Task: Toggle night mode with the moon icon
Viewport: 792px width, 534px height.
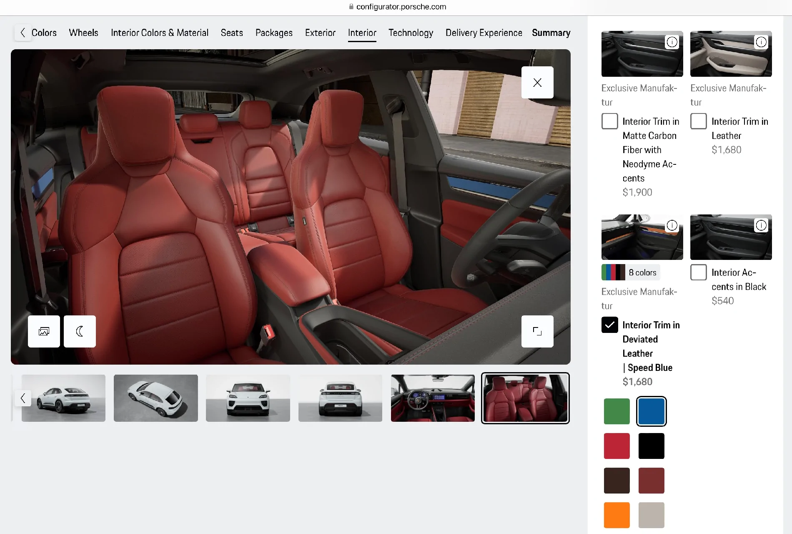Action: tap(80, 332)
